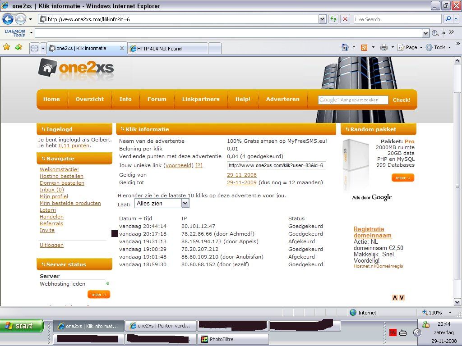Open the Tools menu
Screen dimensions: 462x346
pos(438,47)
